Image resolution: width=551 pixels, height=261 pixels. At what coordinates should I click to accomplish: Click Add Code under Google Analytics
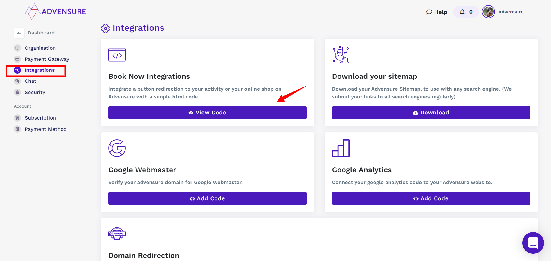pos(431,198)
